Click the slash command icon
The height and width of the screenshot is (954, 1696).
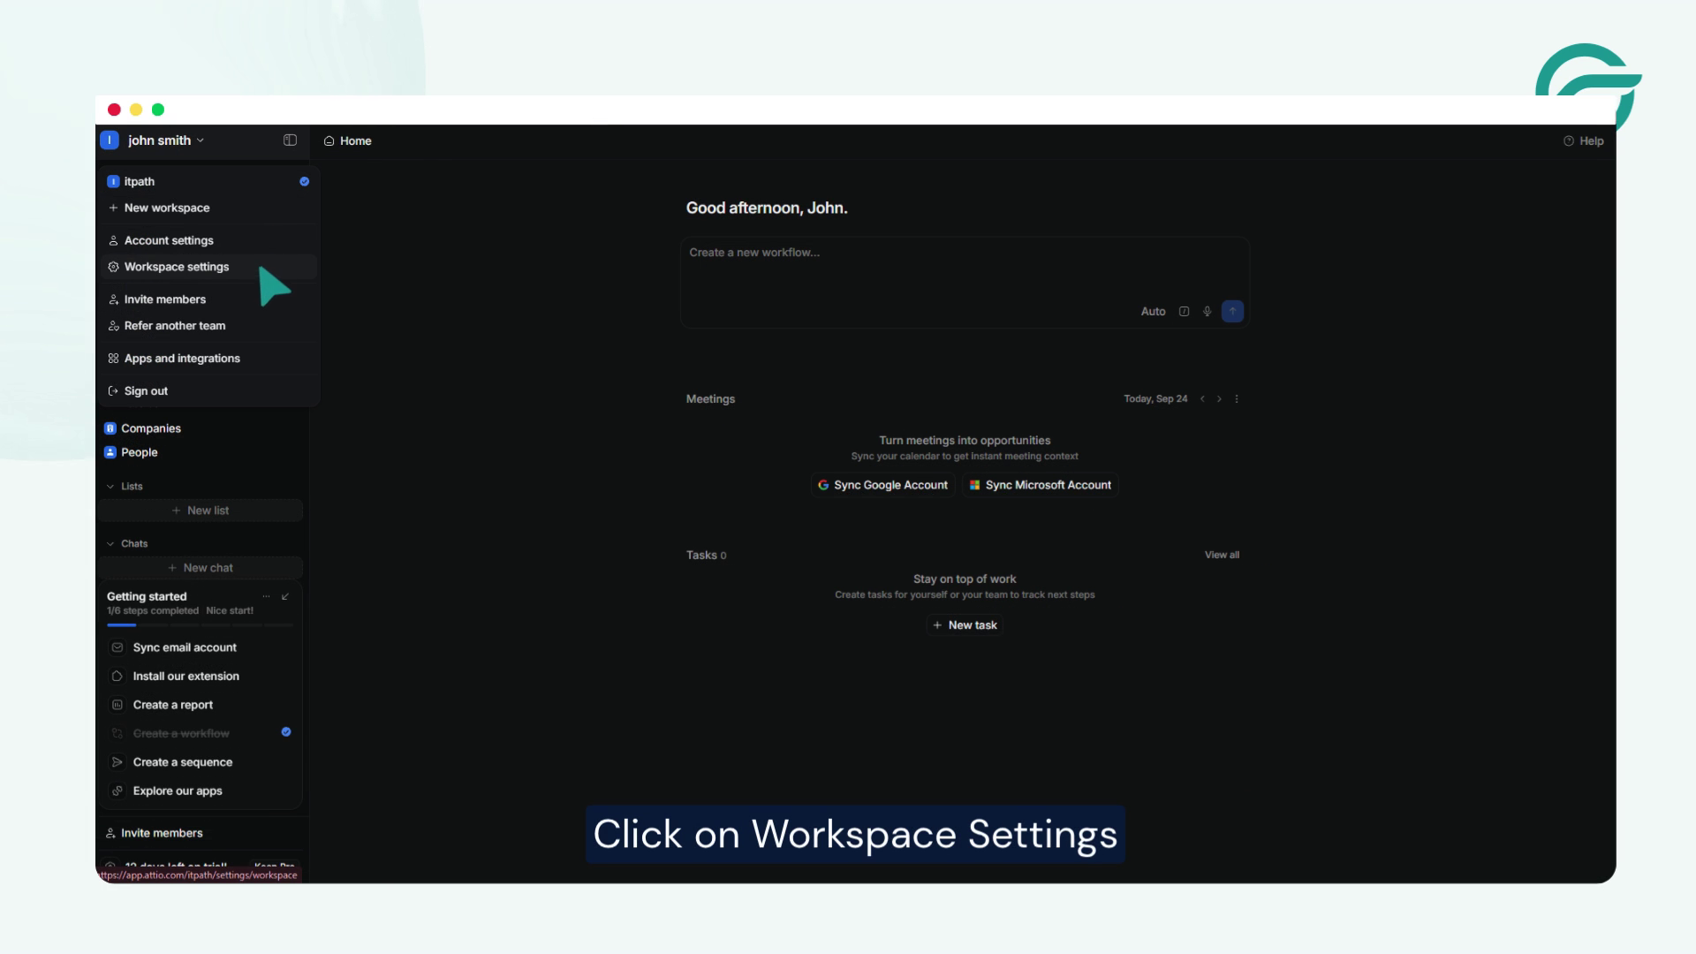(x=1184, y=312)
